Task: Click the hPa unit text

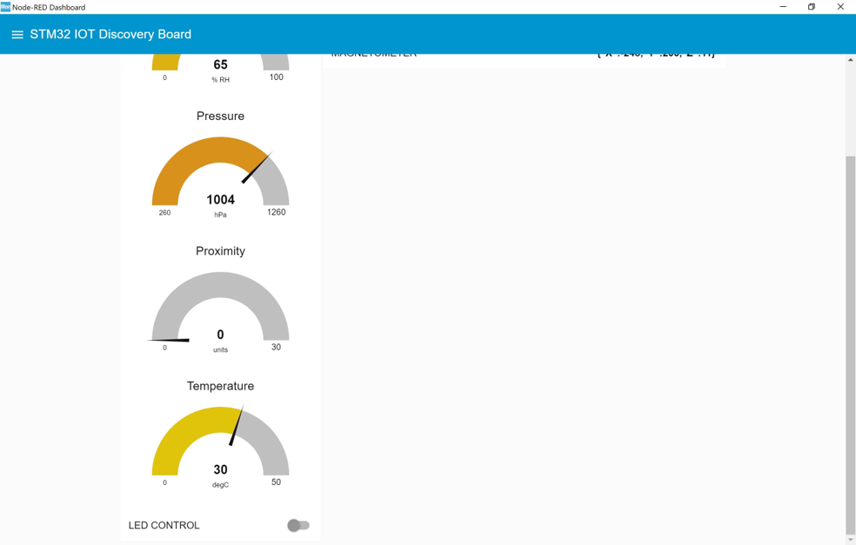Action: point(221,215)
